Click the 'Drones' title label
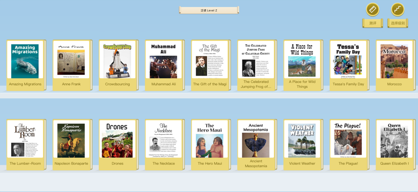418x192 pixels. (117, 164)
